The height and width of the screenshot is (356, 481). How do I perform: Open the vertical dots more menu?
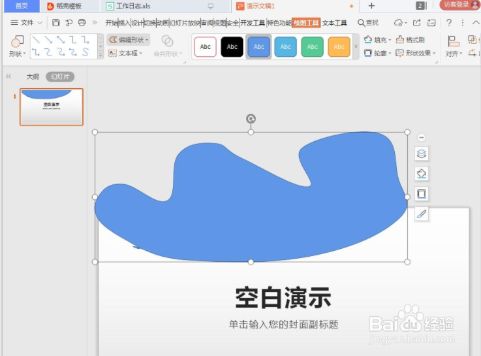click(x=463, y=23)
